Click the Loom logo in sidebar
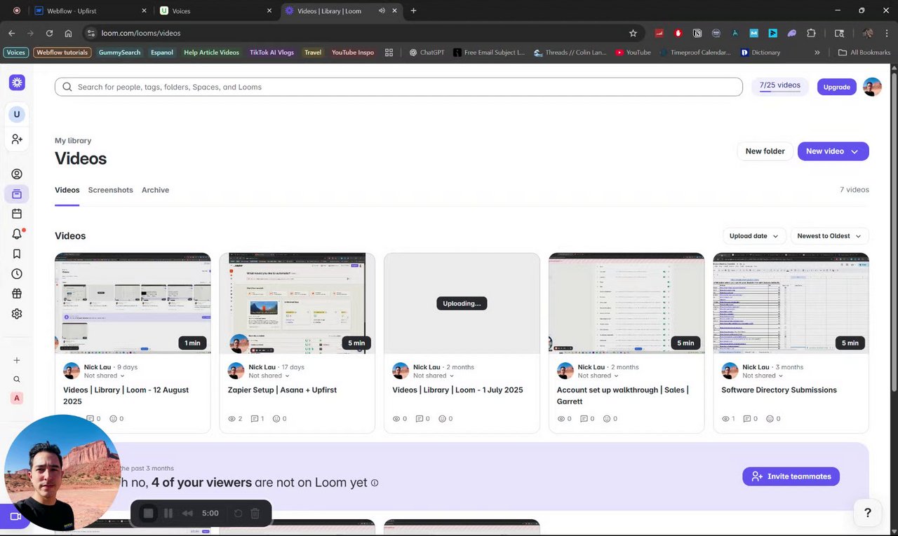Screen dimensions: 898x536 [x=17, y=83]
